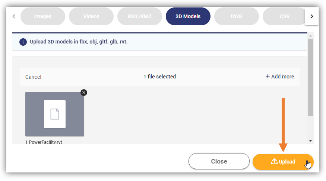Cancel the file selection

coord(33,77)
